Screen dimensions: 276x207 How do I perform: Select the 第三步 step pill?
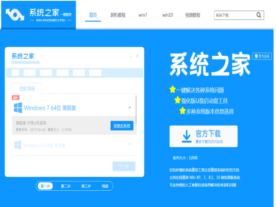pyautogui.click(x=86, y=186)
